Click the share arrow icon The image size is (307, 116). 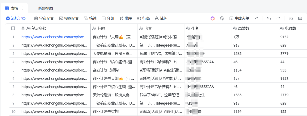tap(256, 18)
